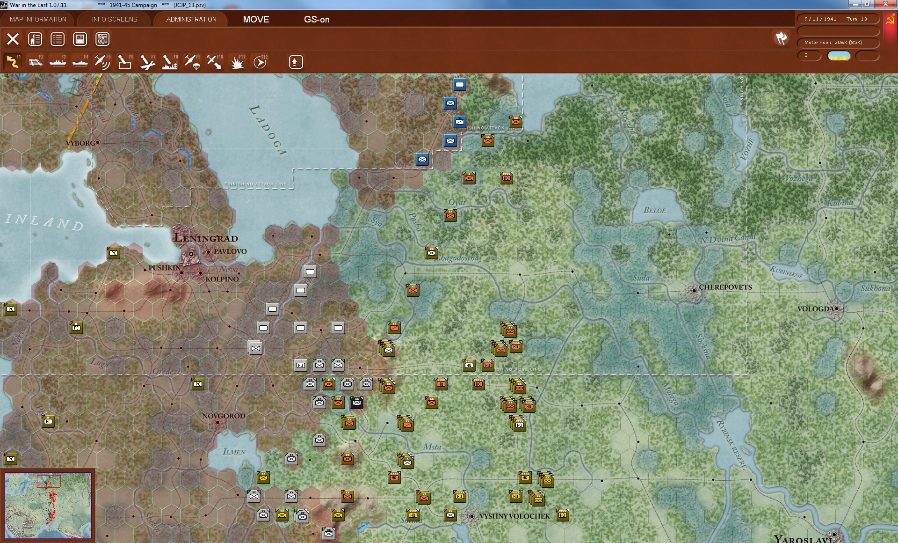Click the F12 end turn icon
Screen dimensions: 898x543
pyautogui.click(x=260, y=62)
